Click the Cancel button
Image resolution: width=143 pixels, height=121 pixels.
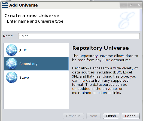coord(131,116)
